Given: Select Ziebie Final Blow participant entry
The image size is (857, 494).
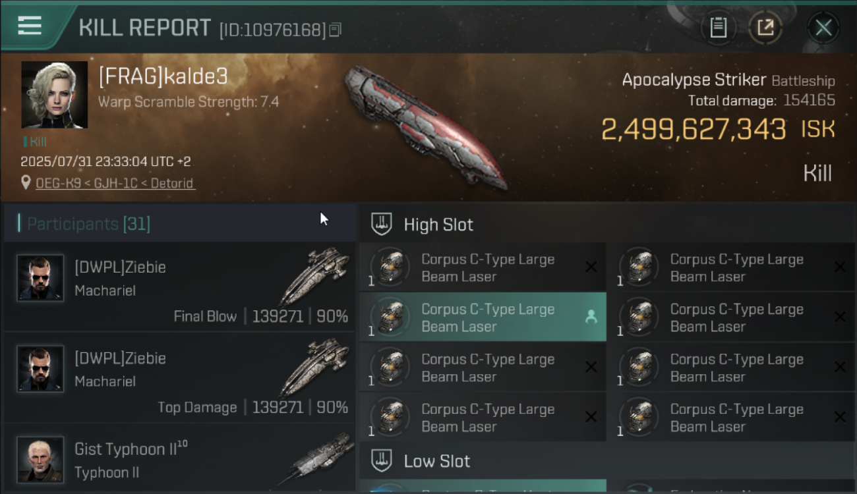Looking at the screenshot, I should [179, 287].
